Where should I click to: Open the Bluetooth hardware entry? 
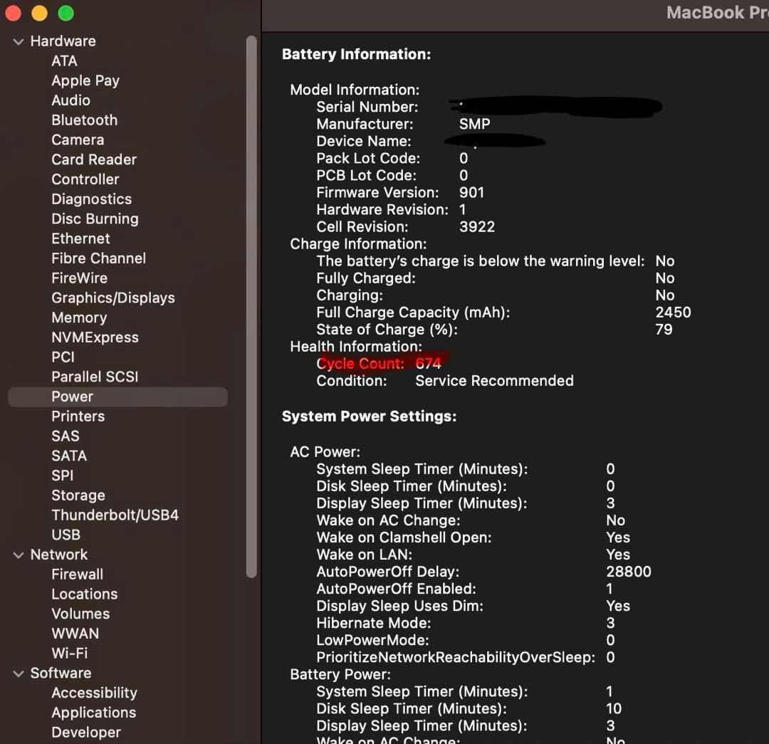pos(84,120)
